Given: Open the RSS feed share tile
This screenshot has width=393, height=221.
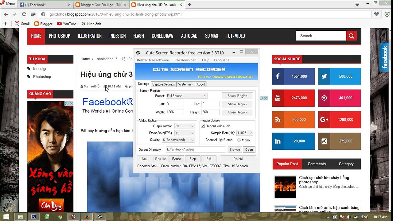Looking at the screenshot, I should click(293, 119).
